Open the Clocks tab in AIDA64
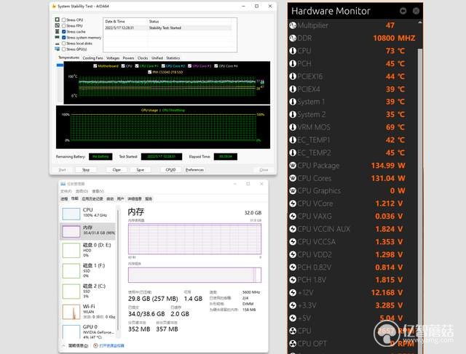The height and width of the screenshot is (354, 466). [143, 58]
